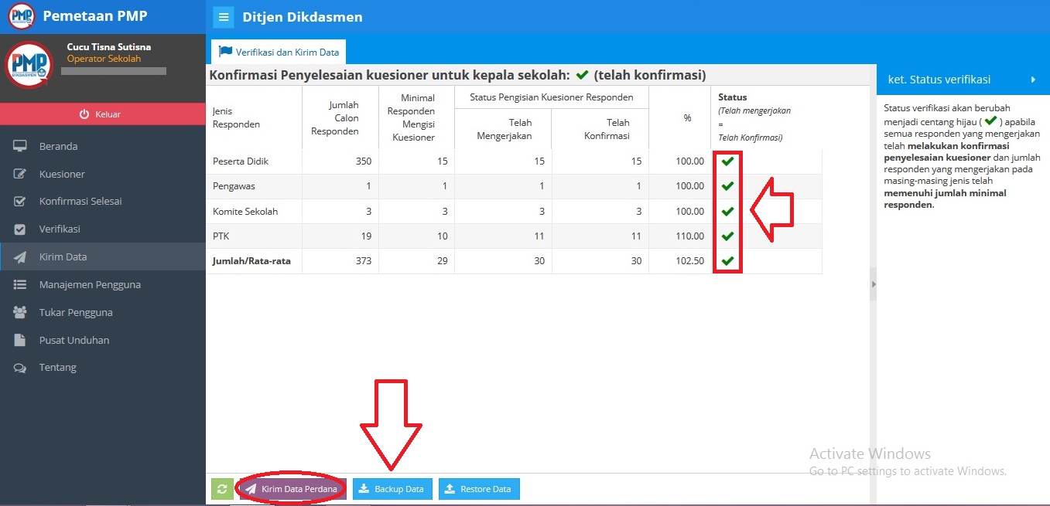The width and height of the screenshot is (1050, 506).
Task: Switch to the Verifikasi dan Kirim Data tab
Action: point(279,51)
